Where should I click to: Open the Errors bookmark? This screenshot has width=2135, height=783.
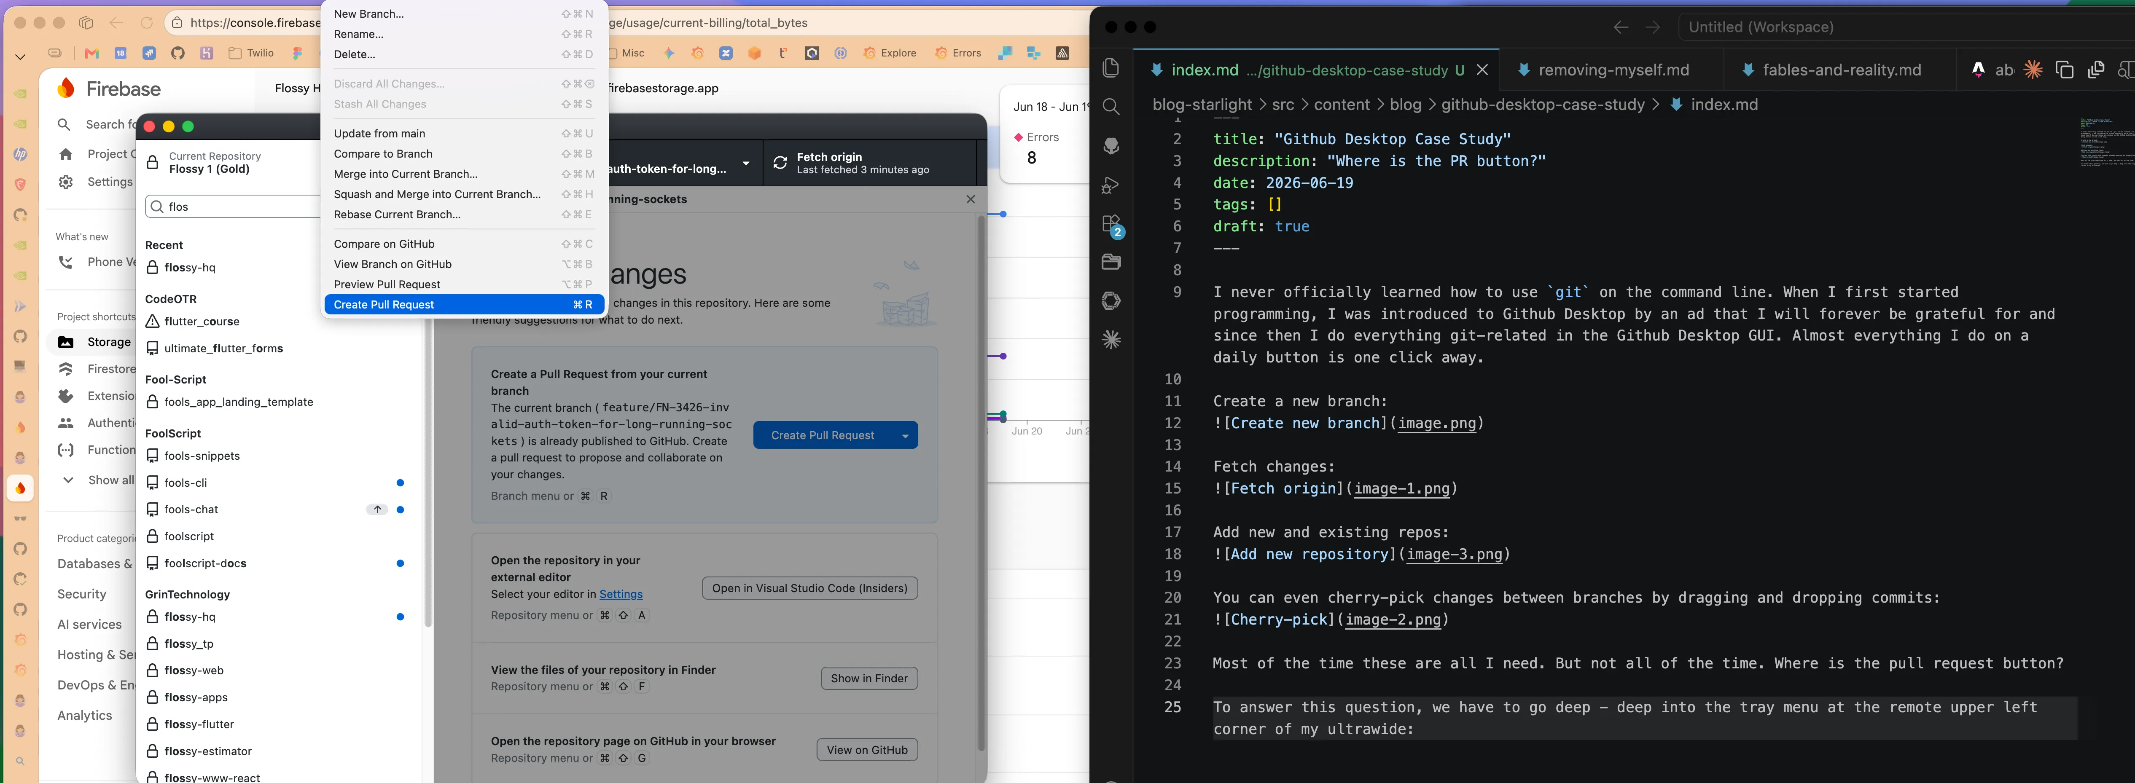pyautogui.click(x=957, y=53)
